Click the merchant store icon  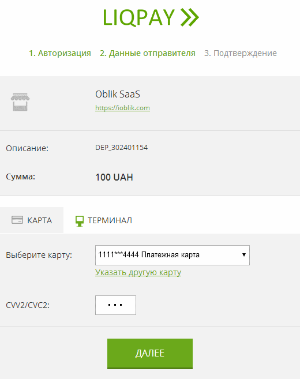[20, 102]
